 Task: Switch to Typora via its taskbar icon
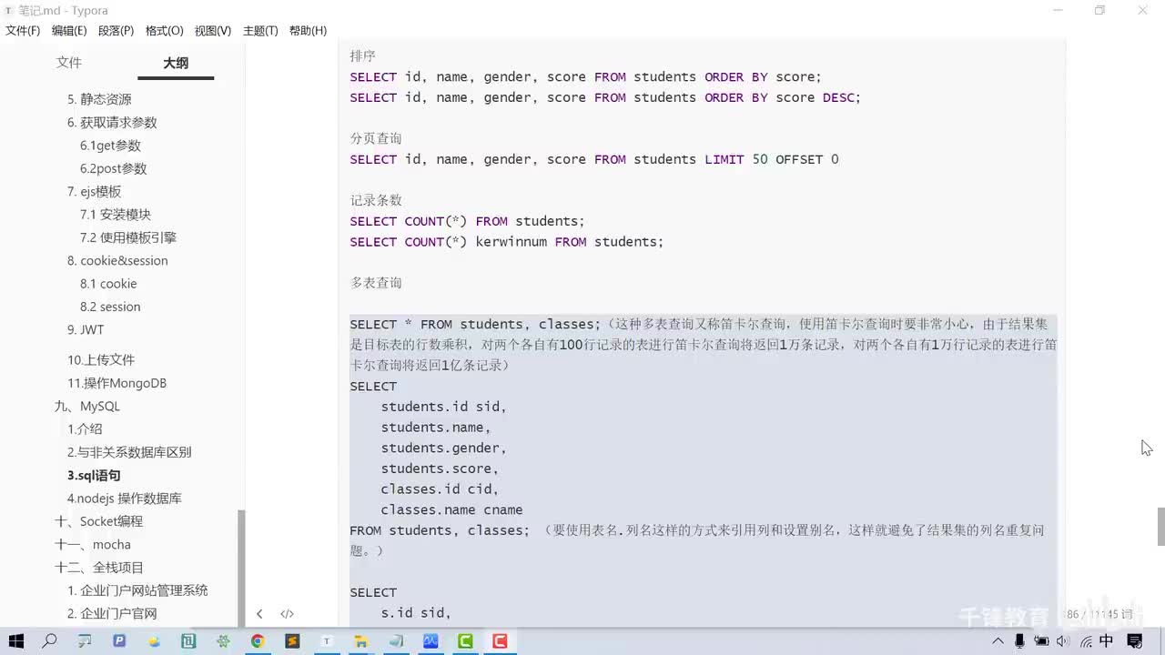(x=327, y=641)
